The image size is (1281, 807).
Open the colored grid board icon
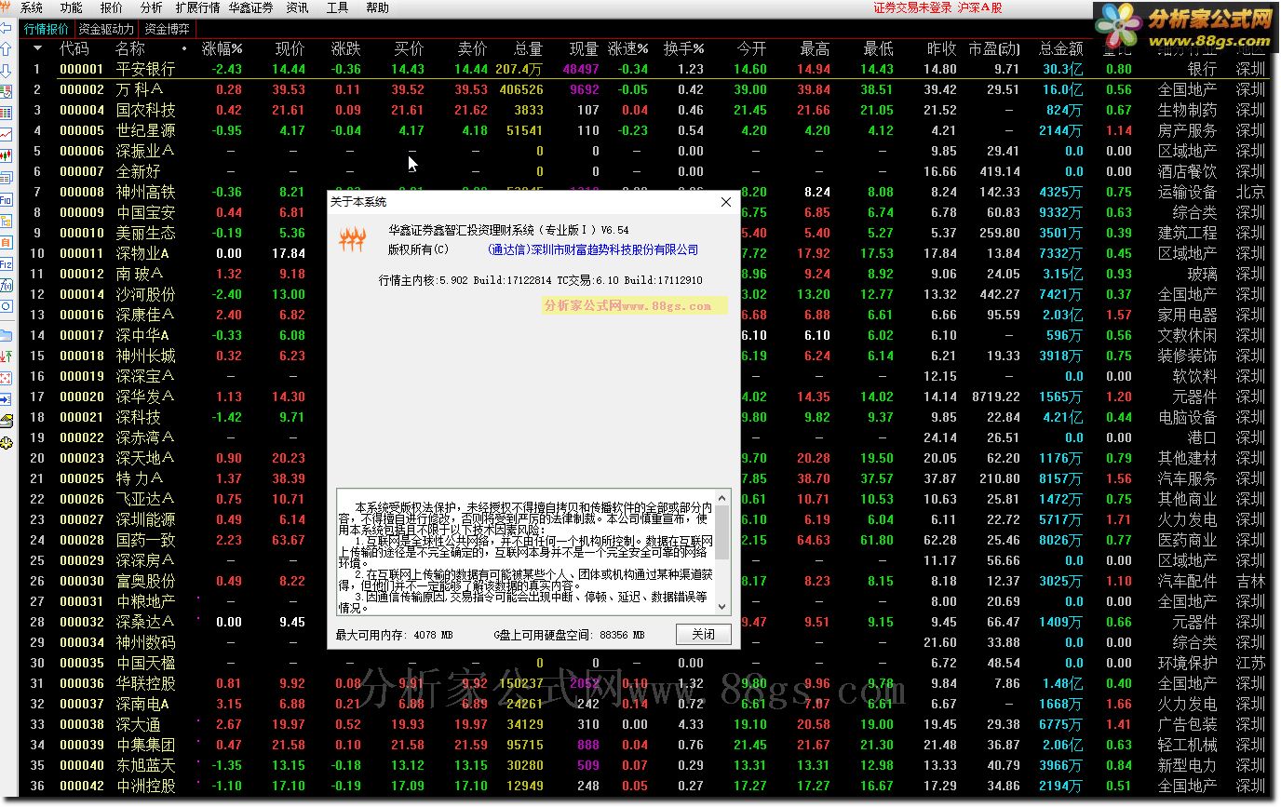(7, 113)
